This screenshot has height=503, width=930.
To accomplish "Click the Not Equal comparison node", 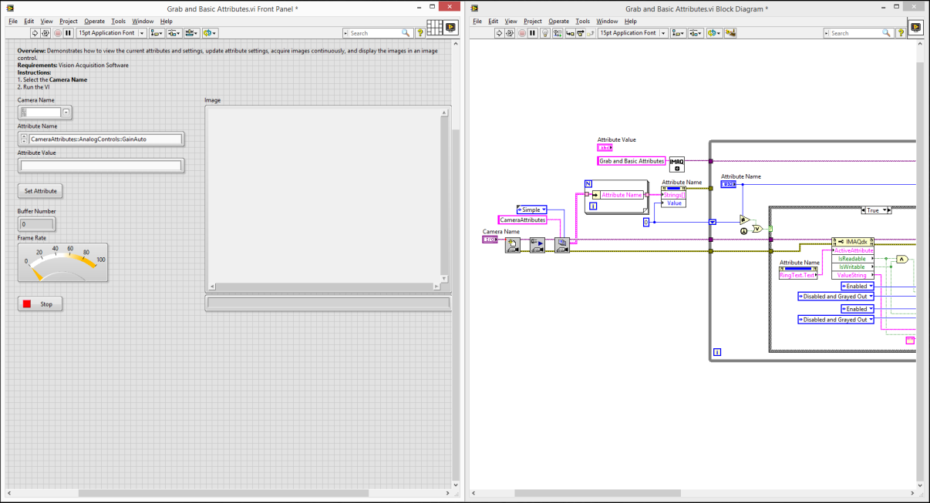I will point(745,220).
